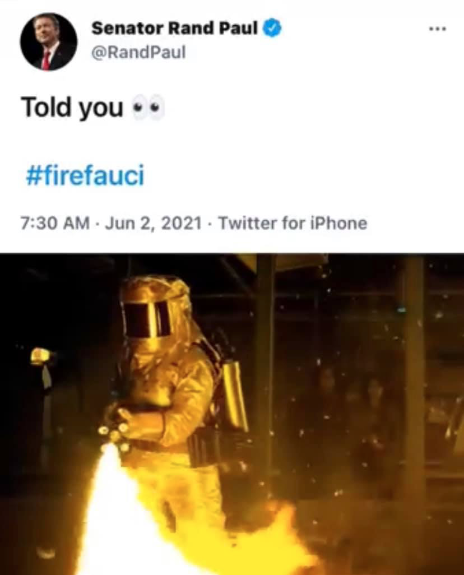The image size is (464, 575).
Task: Select the 'Told you' tweet text
Action: click(72, 108)
